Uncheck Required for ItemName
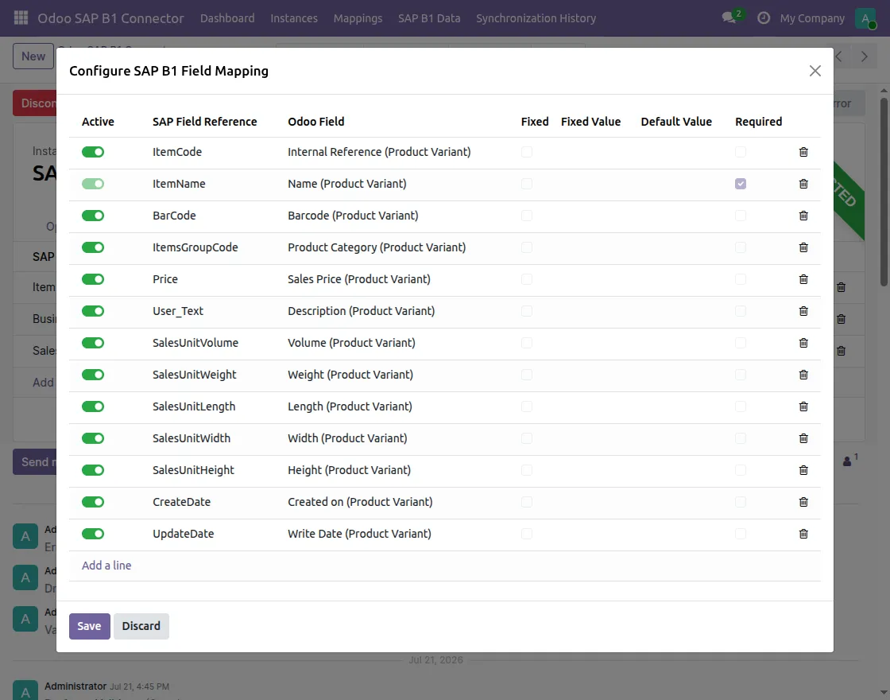The image size is (890, 700). [x=740, y=184]
